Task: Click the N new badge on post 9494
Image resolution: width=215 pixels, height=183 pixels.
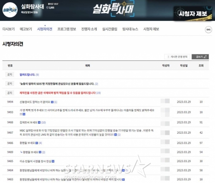Action: point(52,102)
